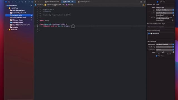Go to next issue arrow

(x=145, y=5)
